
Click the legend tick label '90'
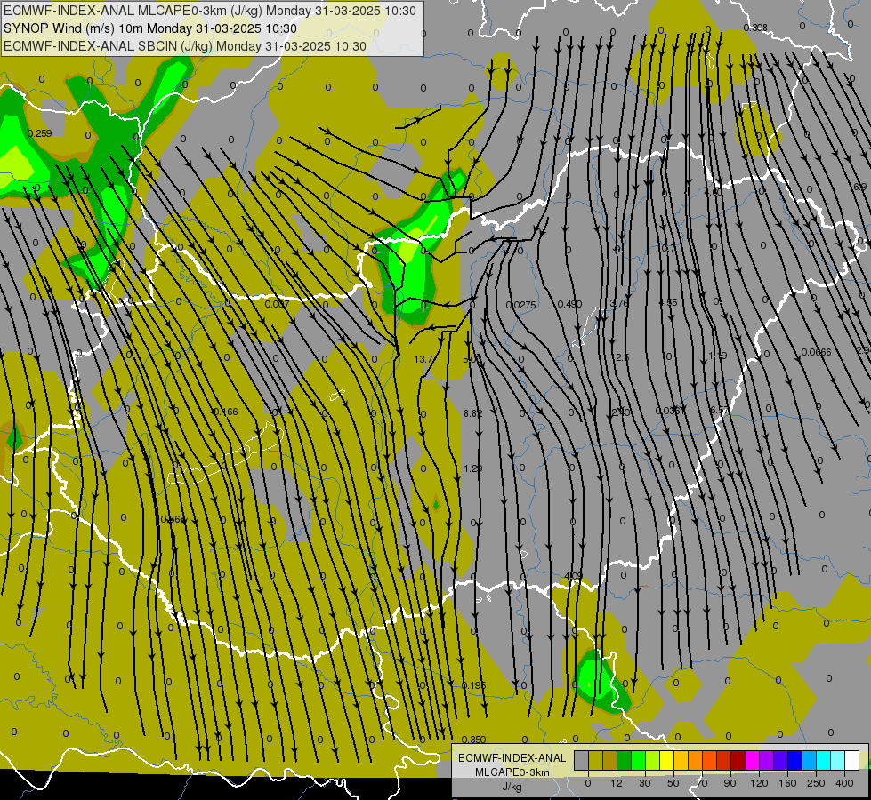pos(730,783)
